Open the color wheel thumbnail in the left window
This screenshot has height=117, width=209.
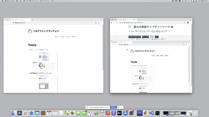[44, 61]
